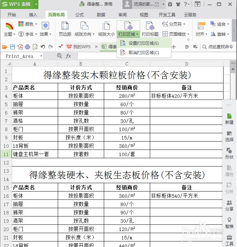This screenshot has width=237, height=247.
Task: Choose 取消打印区域(C) from the menu
Action: pos(144,53)
